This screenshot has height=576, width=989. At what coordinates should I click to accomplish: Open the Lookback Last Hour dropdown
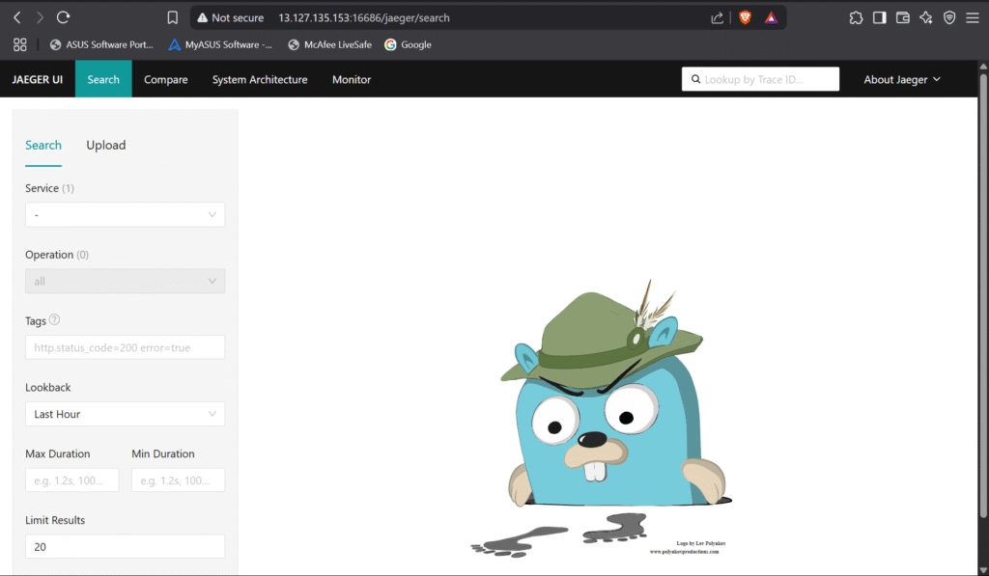[x=125, y=414]
